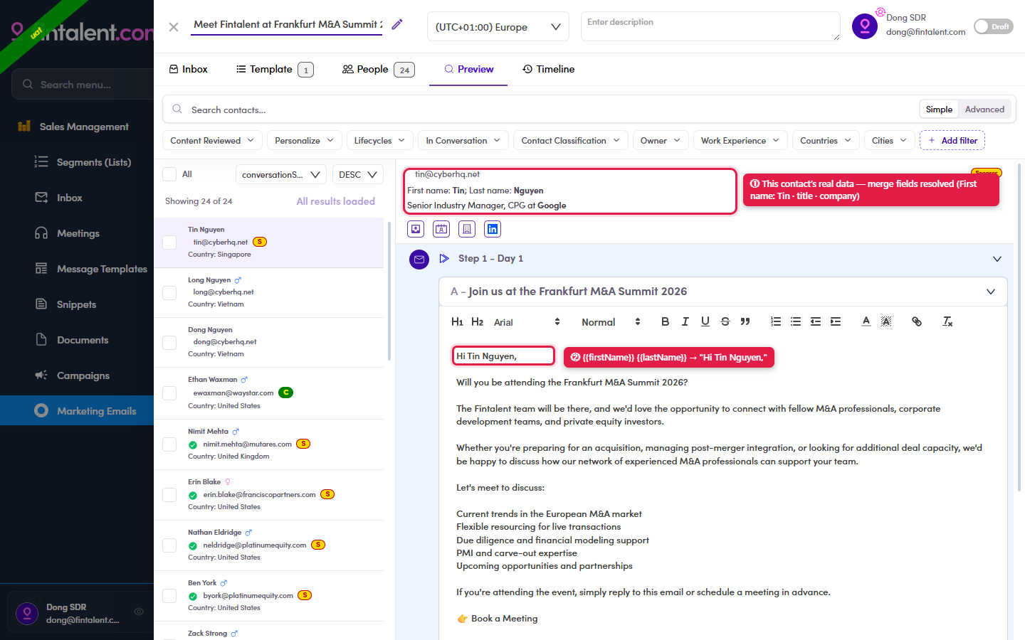Open the contact's LinkedIn icon

(x=493, y=229)
